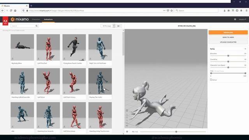Select the Golf Pre-Putt animation thumbnail

coord(48,47)
